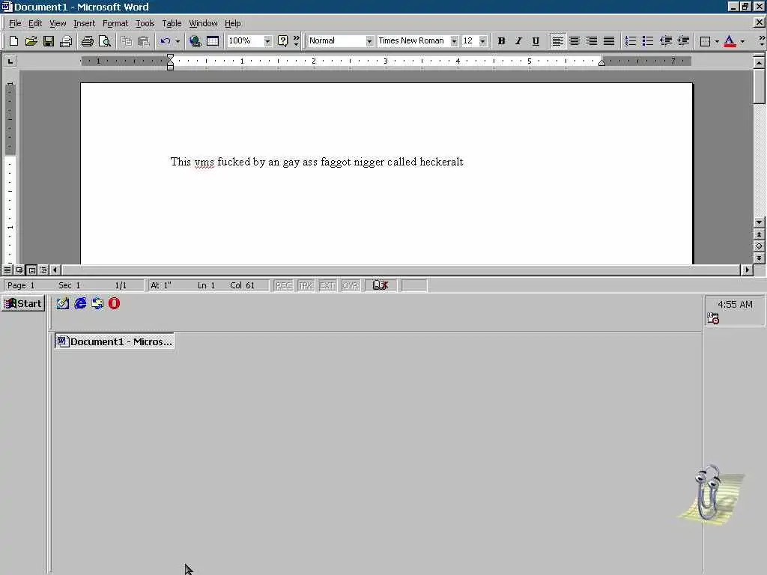This screenshot has height=575, width=767.
Task: Center the paragraph text
Action: [575, 41]
